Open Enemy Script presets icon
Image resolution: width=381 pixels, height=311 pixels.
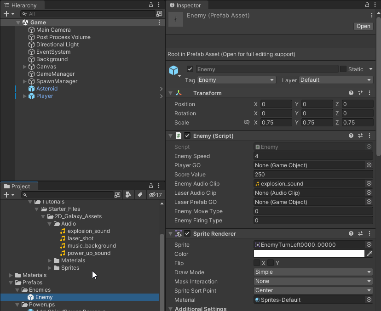[x=360, y=136]
